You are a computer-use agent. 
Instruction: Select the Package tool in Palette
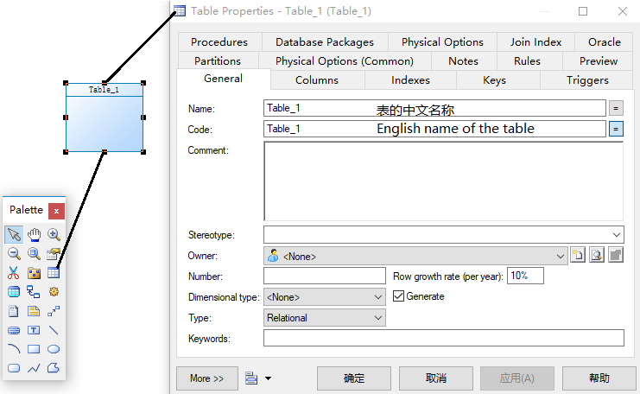pos(34,273)
